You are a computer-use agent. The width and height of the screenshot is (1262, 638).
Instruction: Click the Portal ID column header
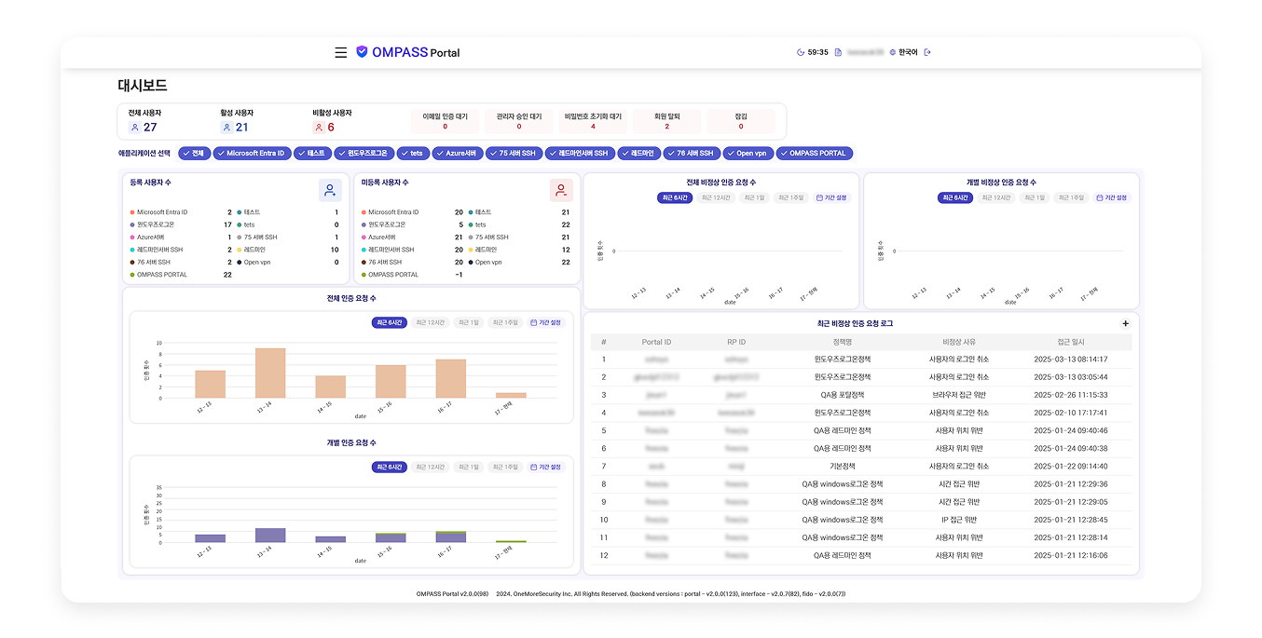click(656, 342)
